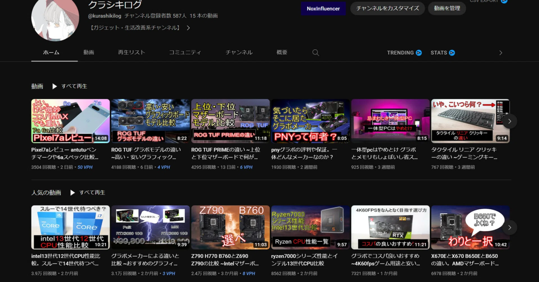Click title タクタイル リニア クリッキーの違い

coord(464,153)
